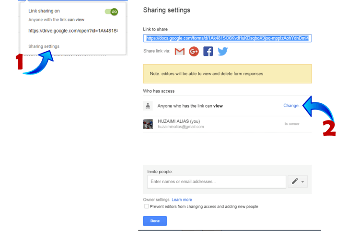The width and height of the screenshot is (358, 231).
Task: Share the link via Google+ icon
Action: click(x=194, y=51)
